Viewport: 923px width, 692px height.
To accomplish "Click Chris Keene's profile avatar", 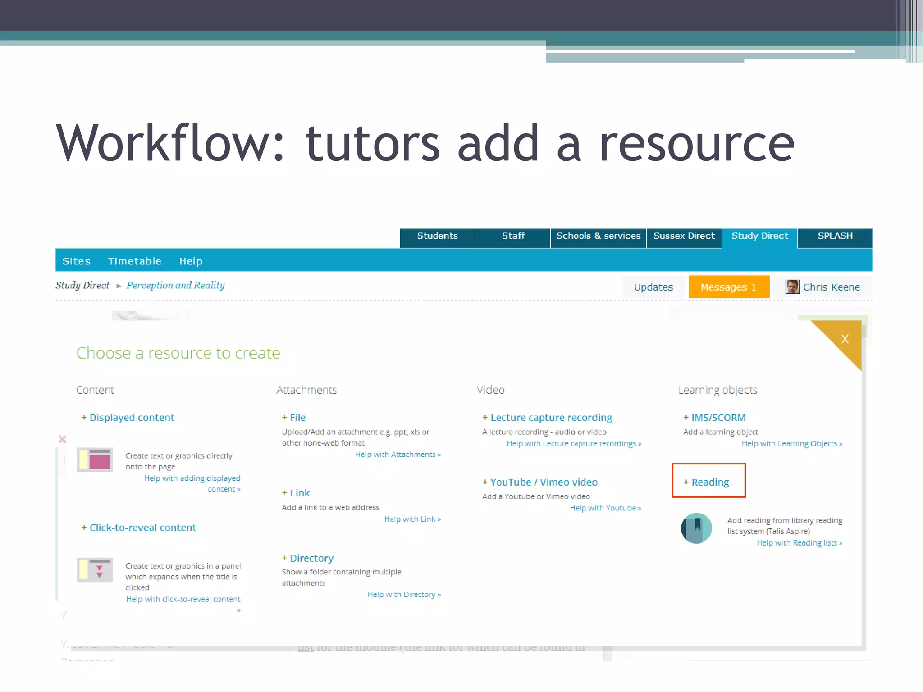I will click(x=792, y=287).
